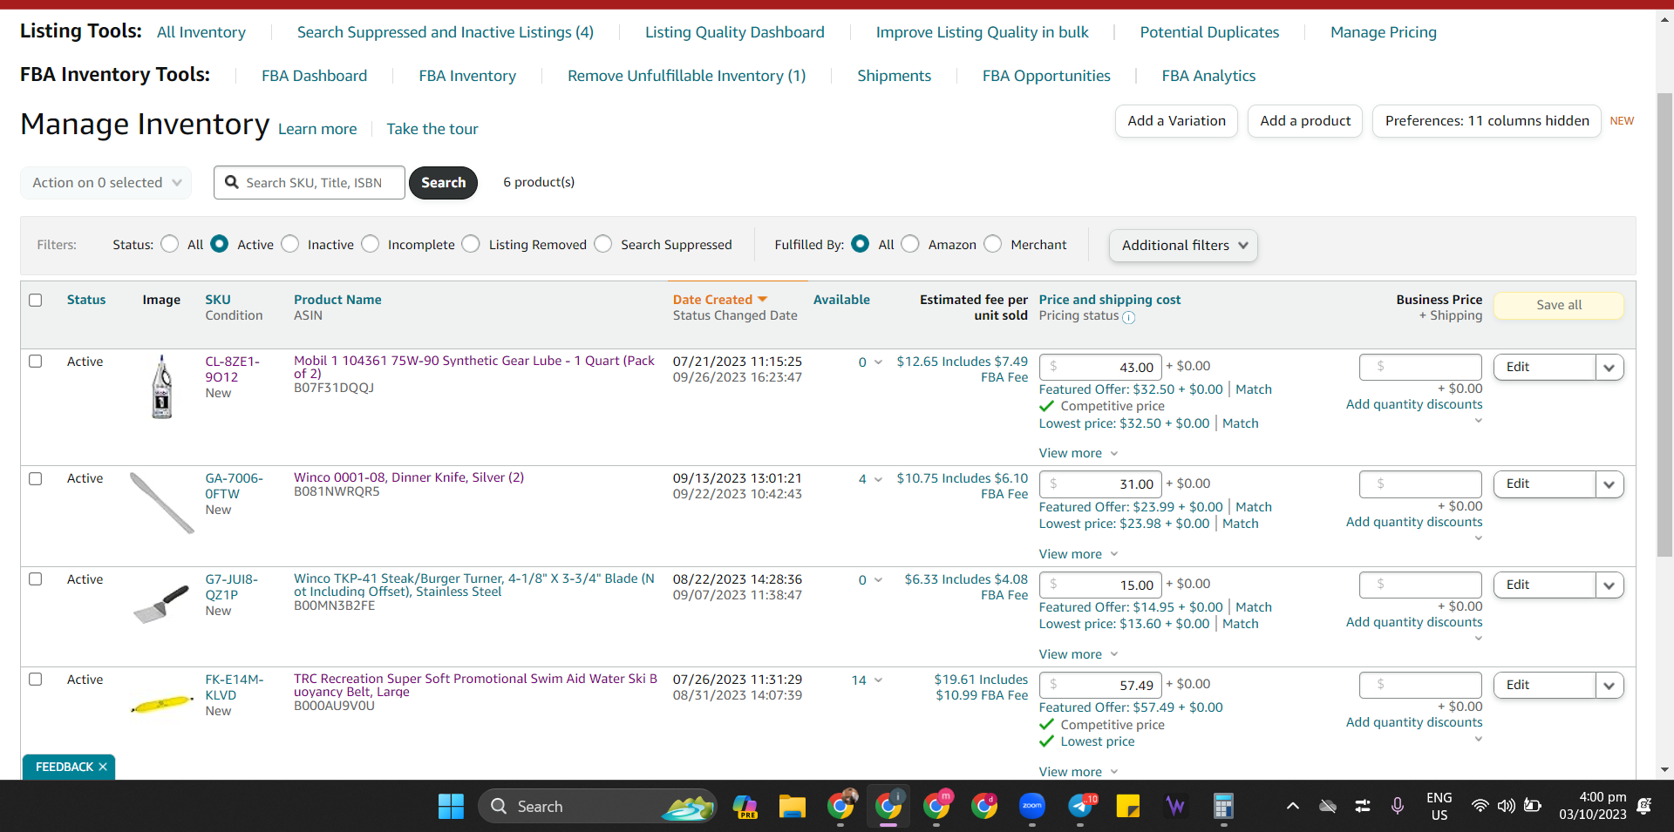Expand 'View more' under the Mobil 1 listing
This screenshot has width=1674, height=832.
point(1079,453)
